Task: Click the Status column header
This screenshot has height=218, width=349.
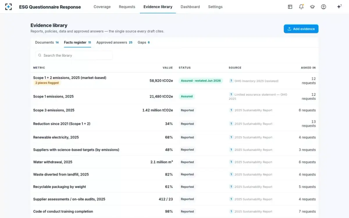Action: [x=185, y=68]
